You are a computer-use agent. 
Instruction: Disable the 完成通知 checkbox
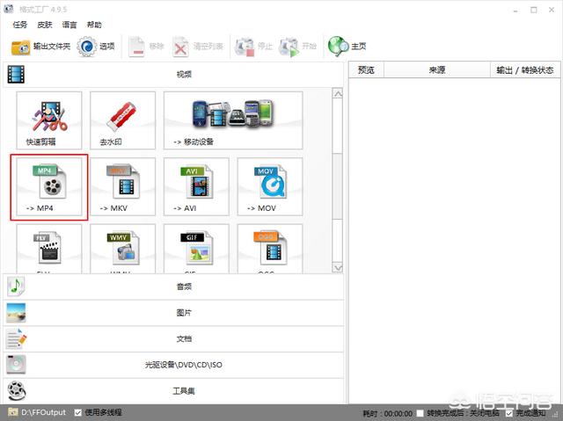click(x=509, y=412)
